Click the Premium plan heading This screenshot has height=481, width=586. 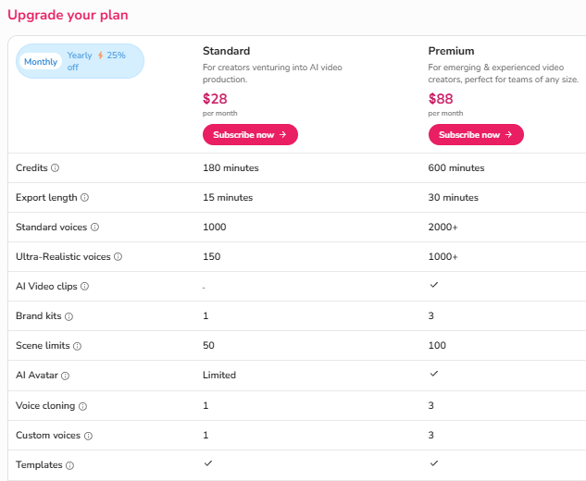click(451, 51)
